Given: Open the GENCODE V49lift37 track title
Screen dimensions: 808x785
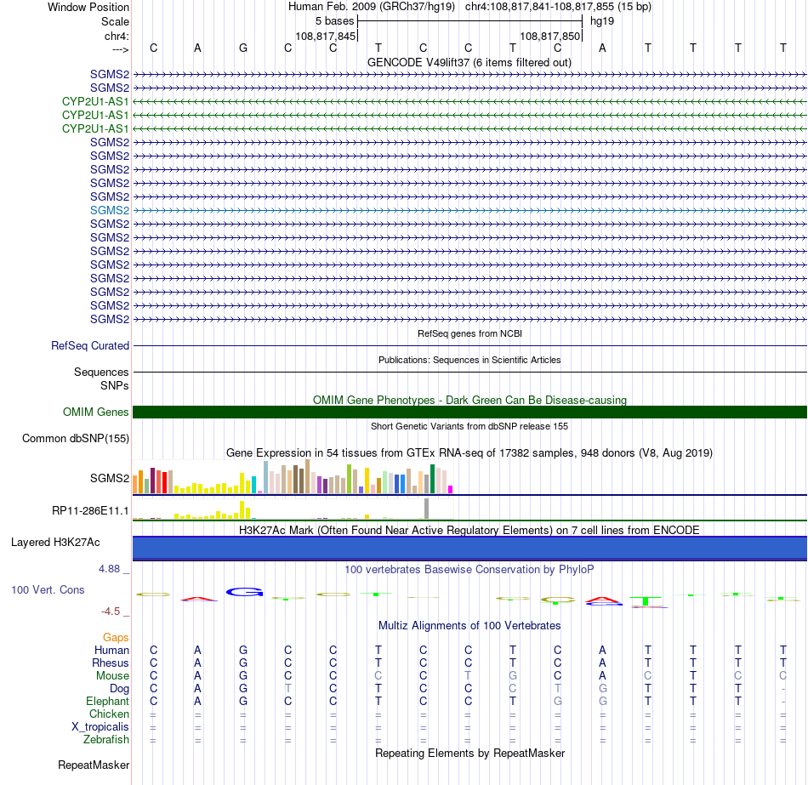Looking at the screenshot, I should (x=469, y=62).
